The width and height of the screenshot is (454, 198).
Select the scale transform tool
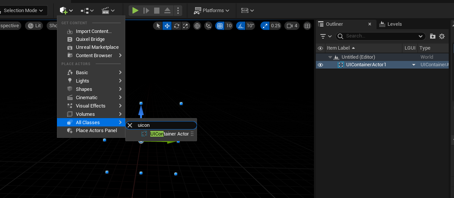tap(185, 26)
